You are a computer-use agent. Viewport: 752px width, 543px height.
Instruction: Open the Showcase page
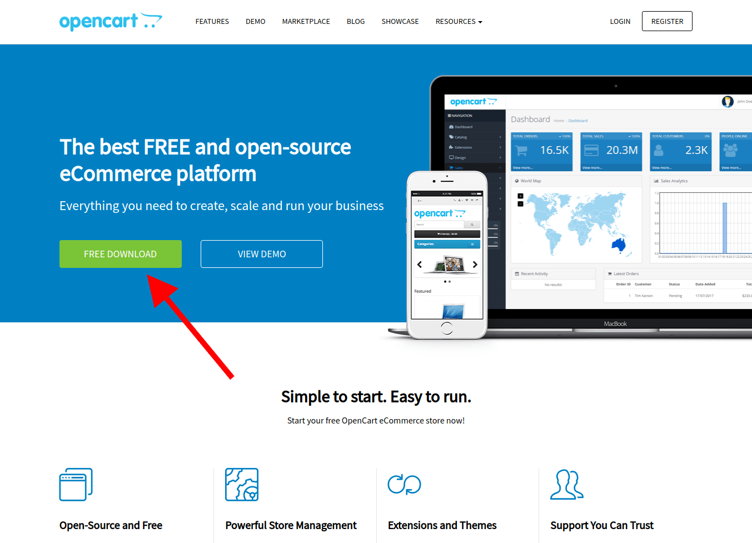point(400,22)
